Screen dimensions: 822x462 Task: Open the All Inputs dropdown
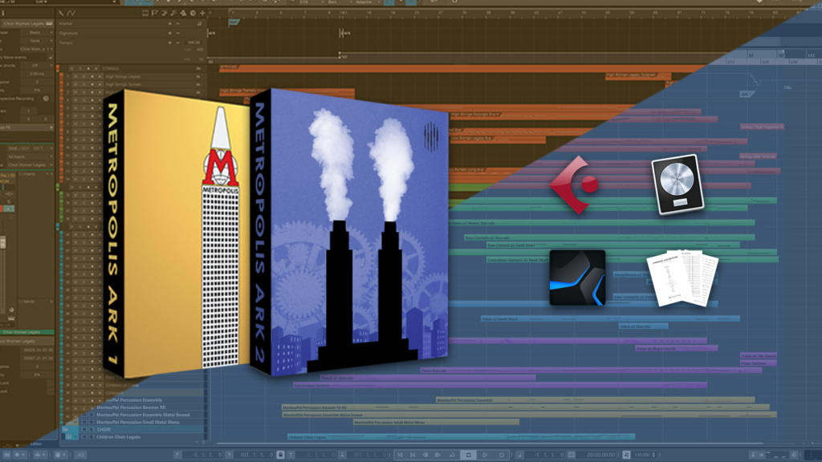coord(30,156)
